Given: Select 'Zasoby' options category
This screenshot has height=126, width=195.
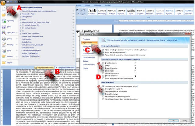Looking at the screenshot, I should [85, 68].
